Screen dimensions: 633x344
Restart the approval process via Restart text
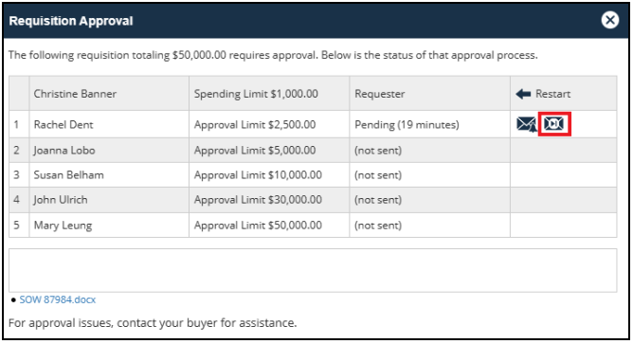click(552, 94)
